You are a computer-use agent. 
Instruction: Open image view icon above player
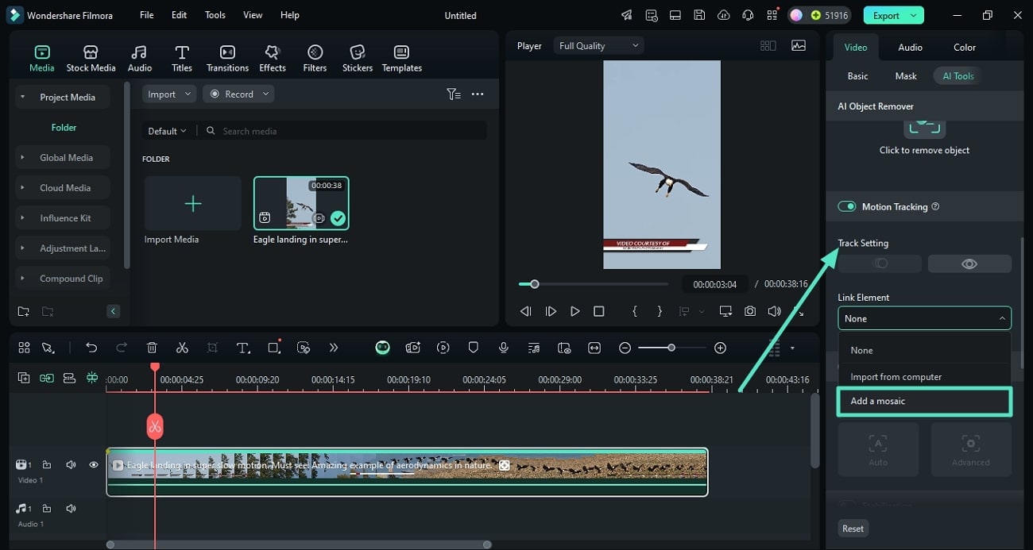(x=799, y=46)
